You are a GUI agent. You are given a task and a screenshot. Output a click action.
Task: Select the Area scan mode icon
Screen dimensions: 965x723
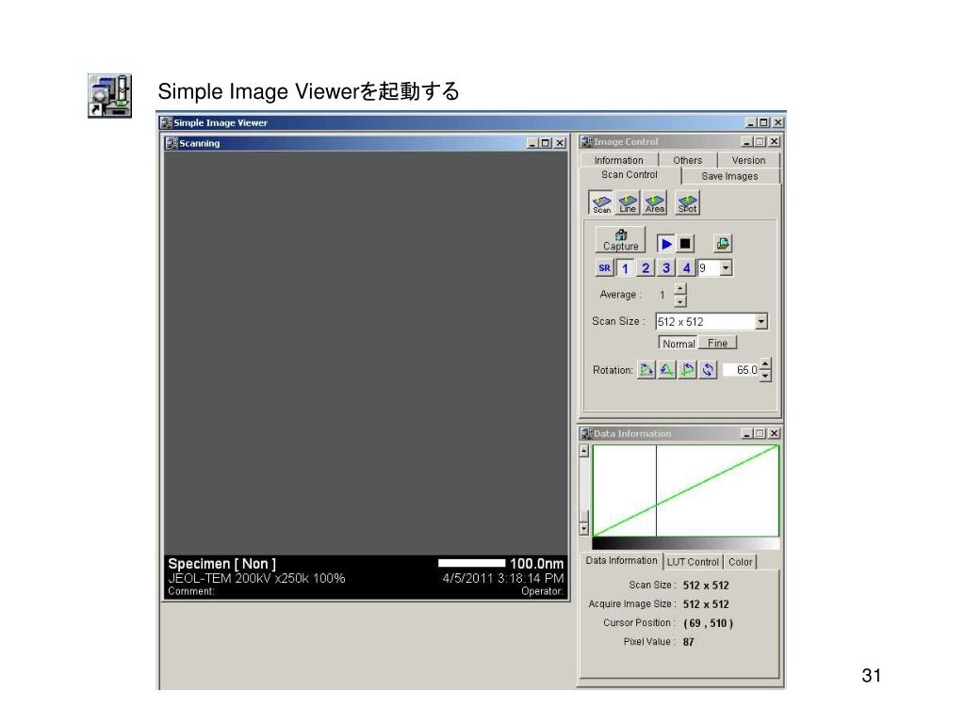[654, 203]
